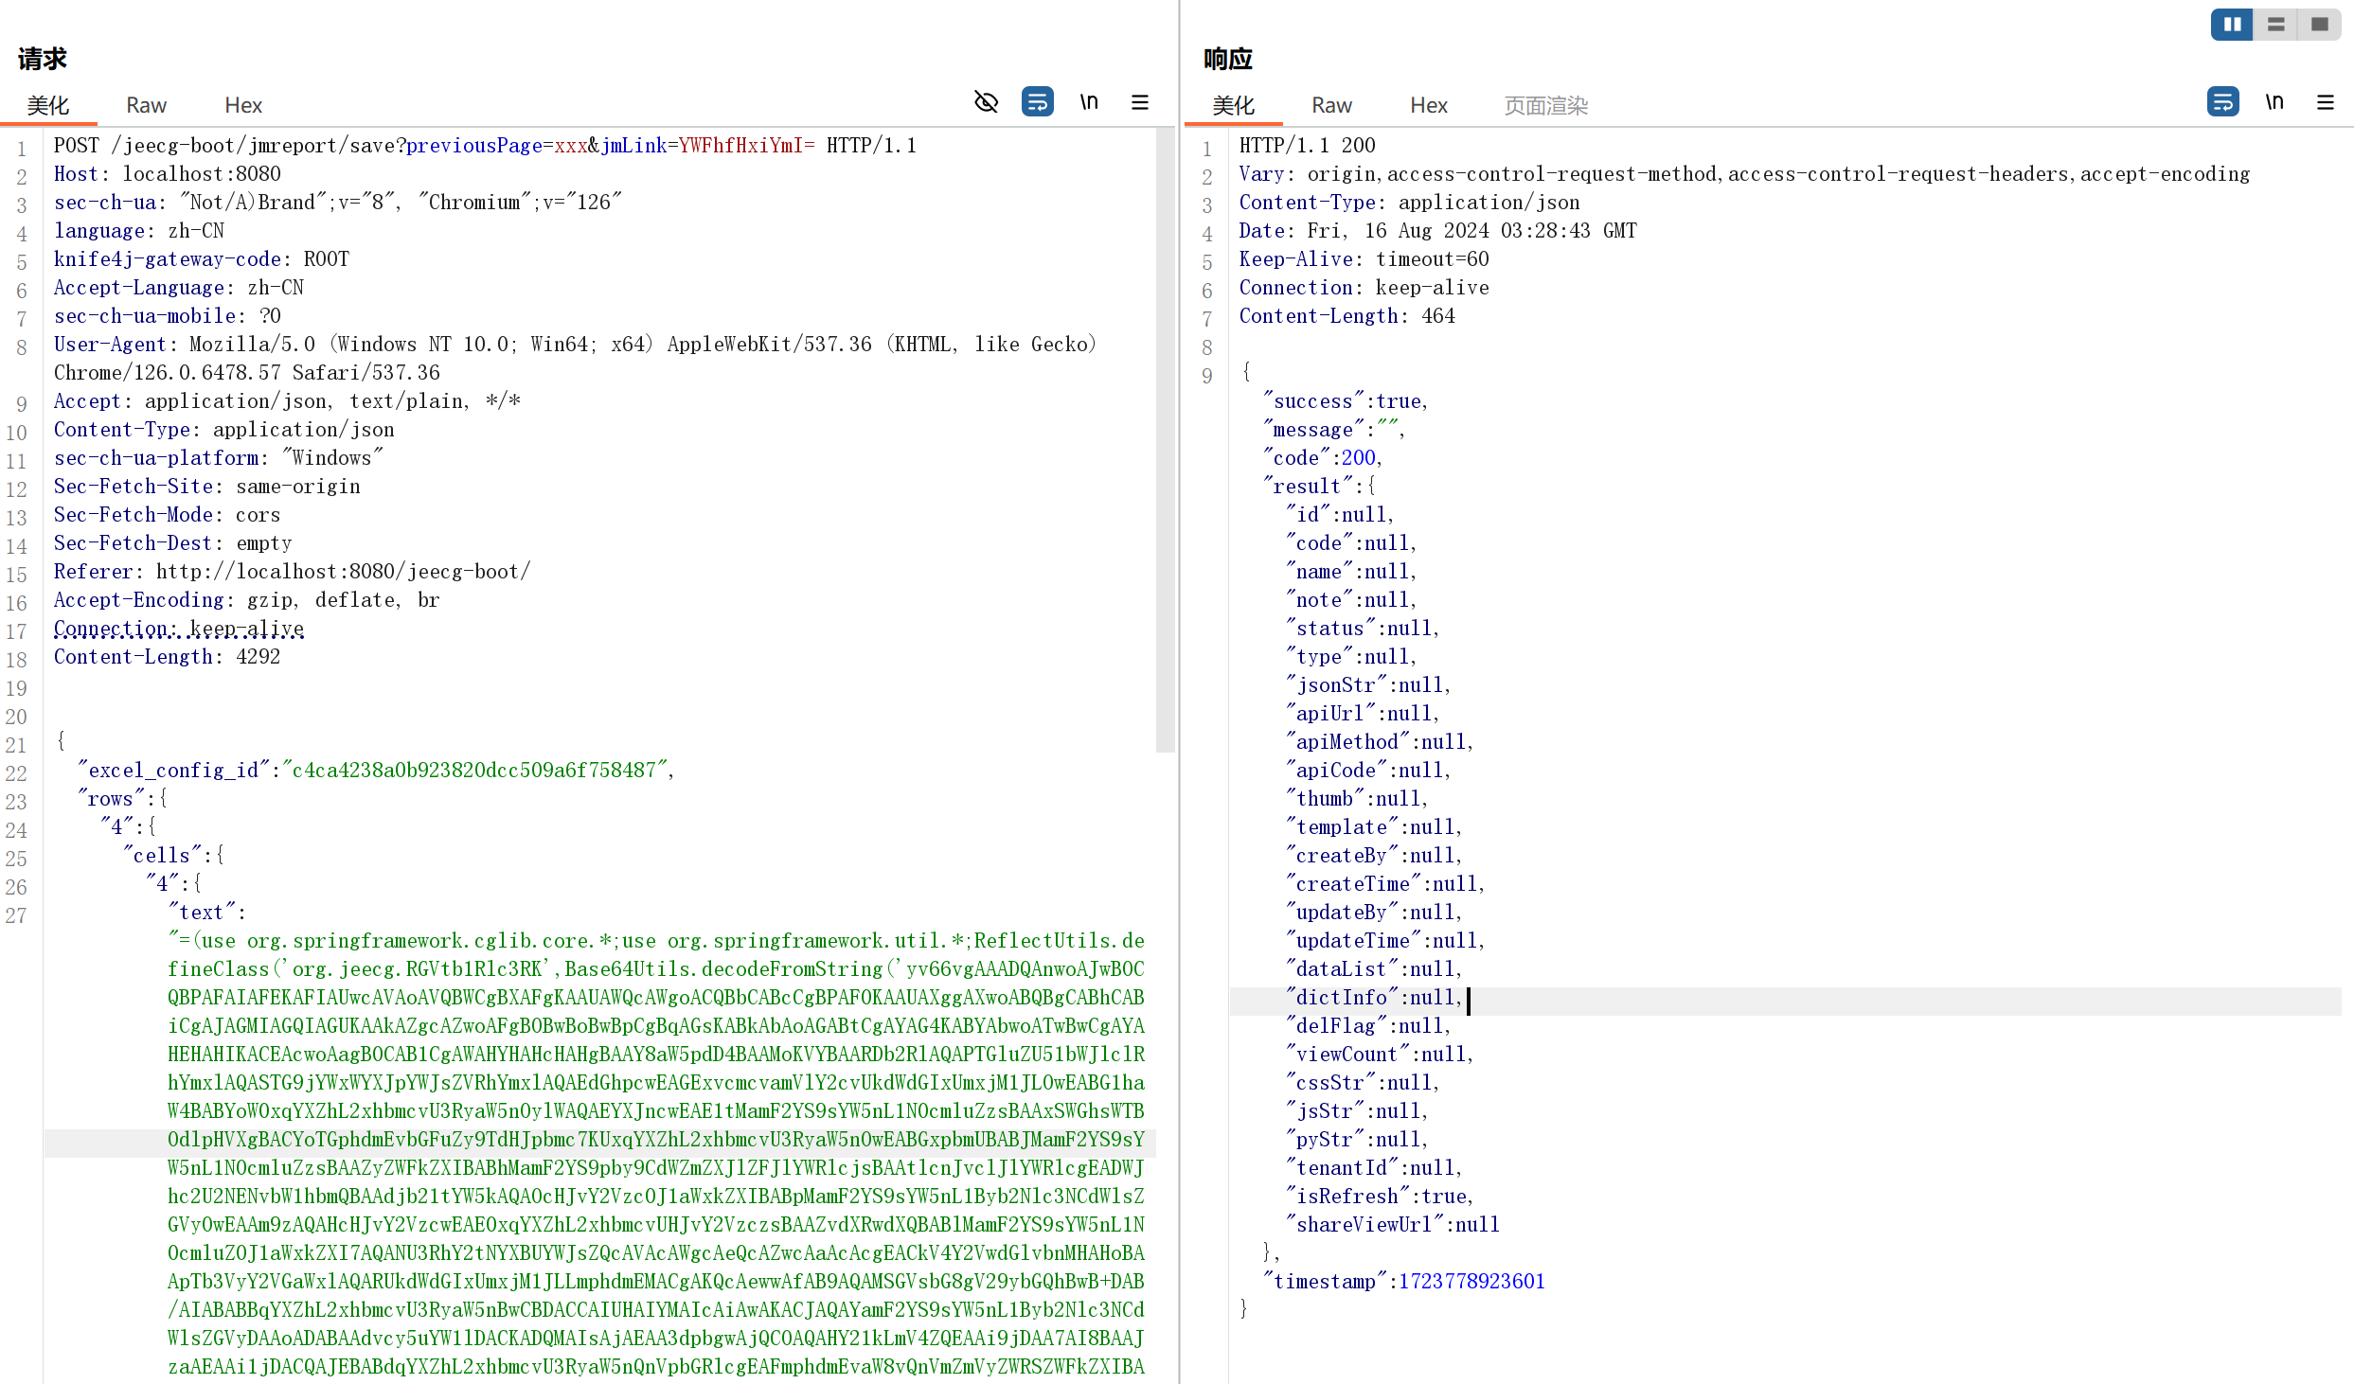
Task: Open the request panel hamburger menu
Action: pyautogui.click(x=1140, y=101)
